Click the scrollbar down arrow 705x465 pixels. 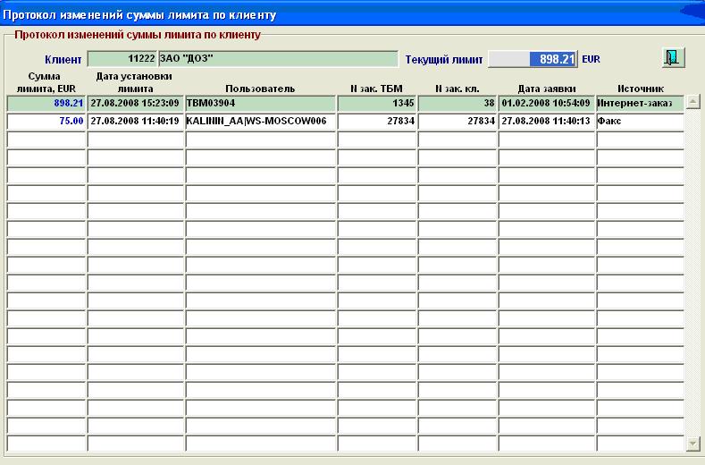[692, 444]
